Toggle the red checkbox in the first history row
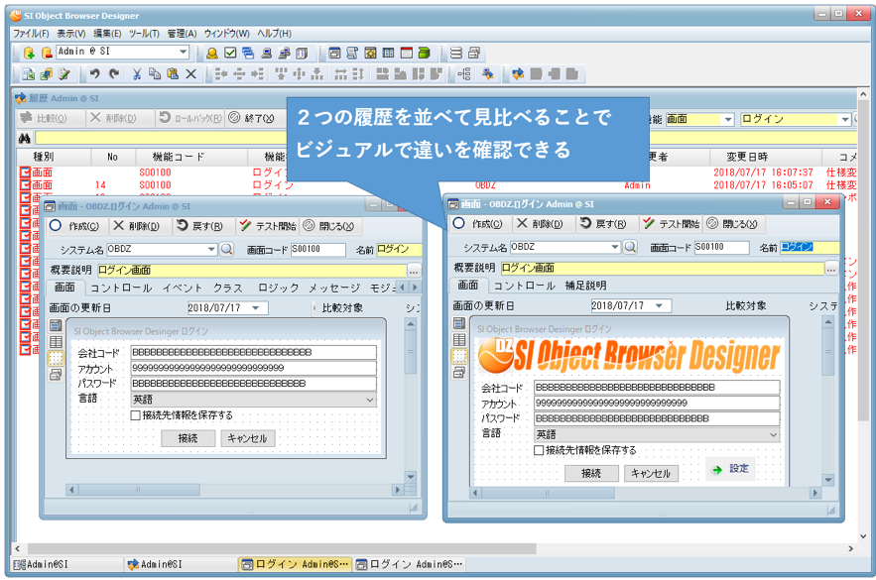The height and width of the screenshot is (580, 876). (25, 173)
